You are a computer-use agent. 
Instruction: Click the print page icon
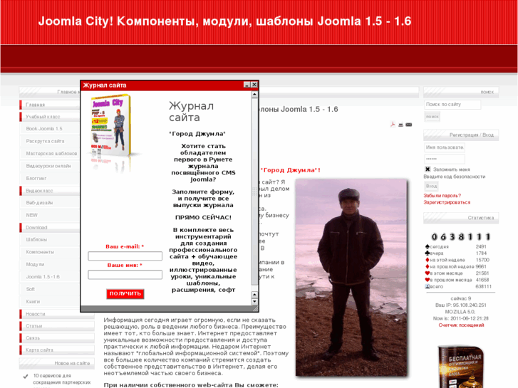(x=400, y=125)
